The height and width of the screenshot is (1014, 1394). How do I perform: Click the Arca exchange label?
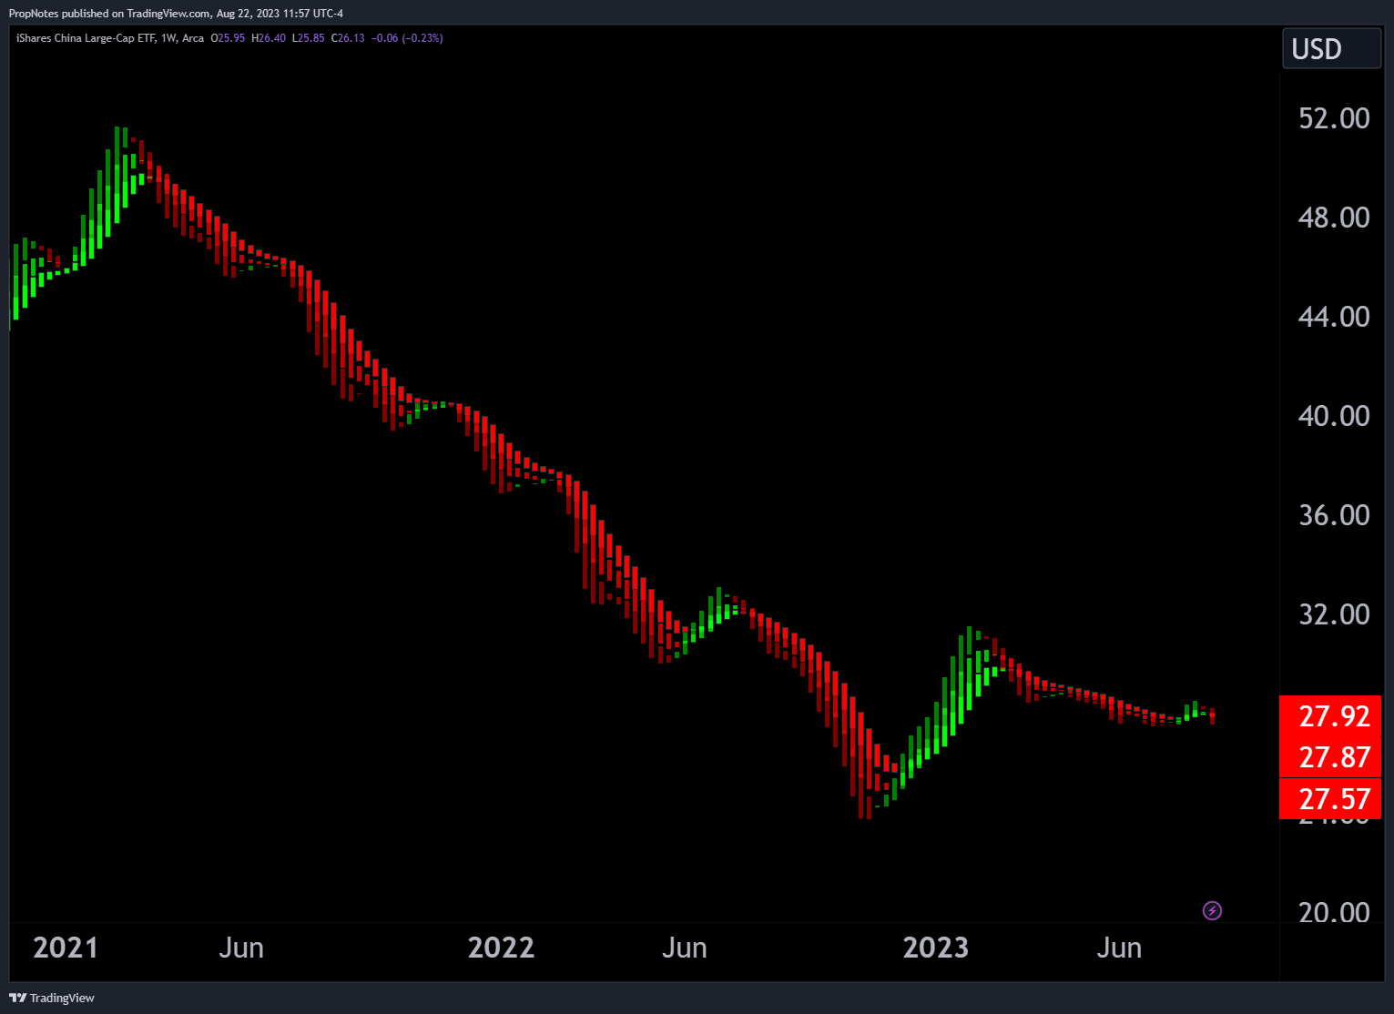(x=193, y=38)
